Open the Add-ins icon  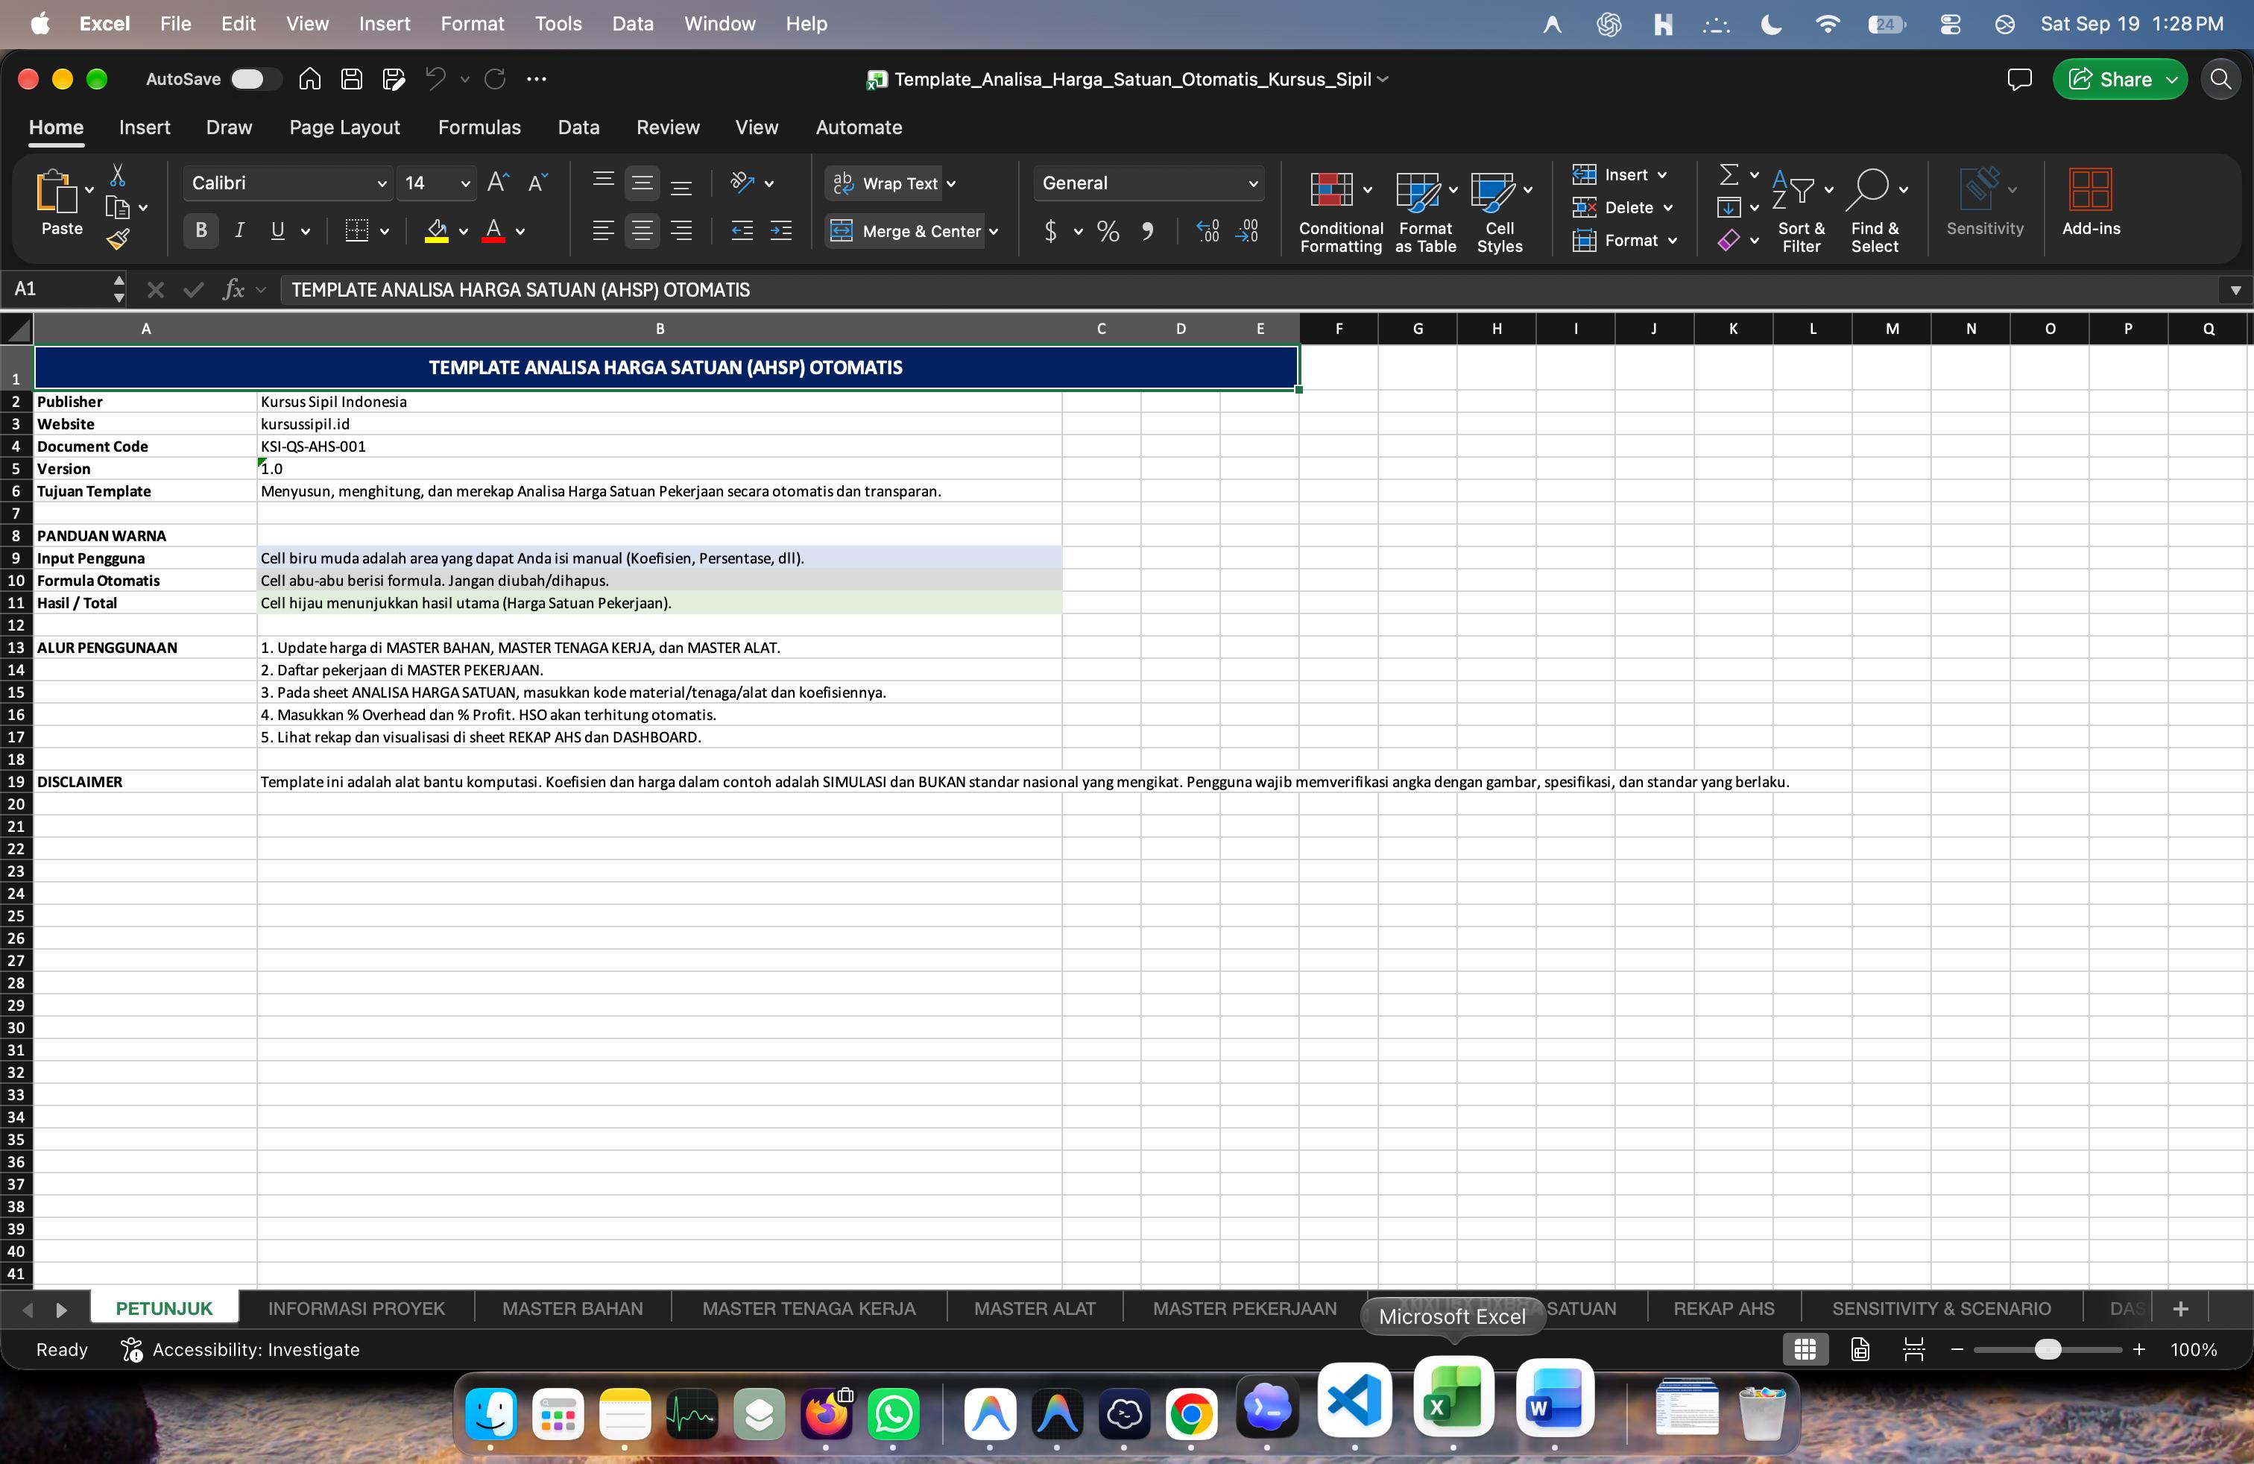(2090, 189)
